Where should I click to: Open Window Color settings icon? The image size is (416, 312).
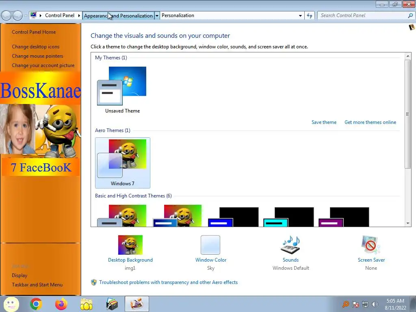point(210,245)
